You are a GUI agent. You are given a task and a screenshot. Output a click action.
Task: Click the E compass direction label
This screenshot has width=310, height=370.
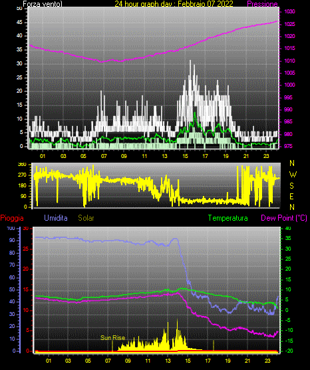pyautogui.click(x=291, y=196)
